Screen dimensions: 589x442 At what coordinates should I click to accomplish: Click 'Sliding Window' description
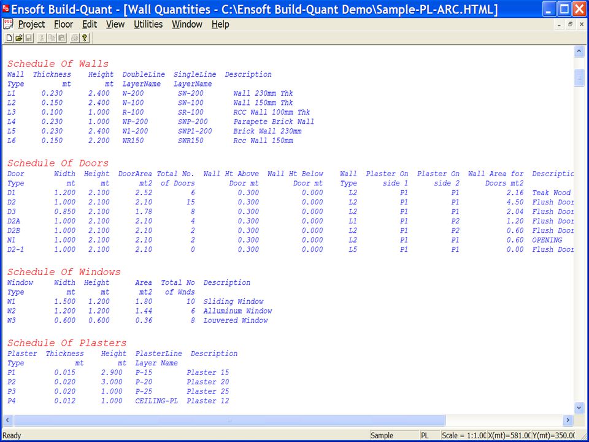[x=233, y=301]
